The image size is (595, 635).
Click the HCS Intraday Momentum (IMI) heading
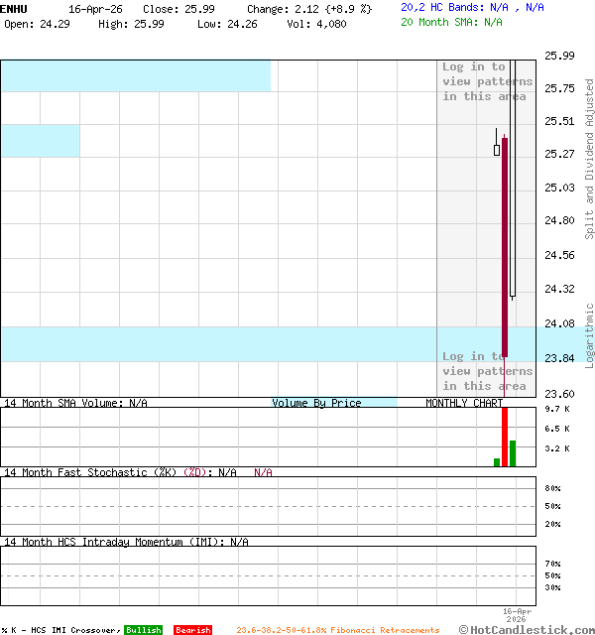coord(126,542)
